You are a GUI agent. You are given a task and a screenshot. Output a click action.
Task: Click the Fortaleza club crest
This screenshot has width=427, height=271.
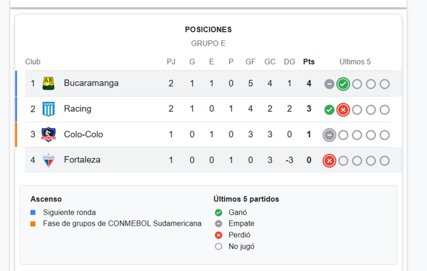pos(48,160)
